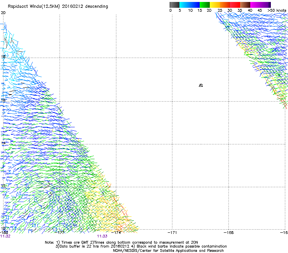This screenshot has height=253, width=288.
Task: Select the green 15-20 knots legend color
Action: pyautogui.click(x=205, y=5)
